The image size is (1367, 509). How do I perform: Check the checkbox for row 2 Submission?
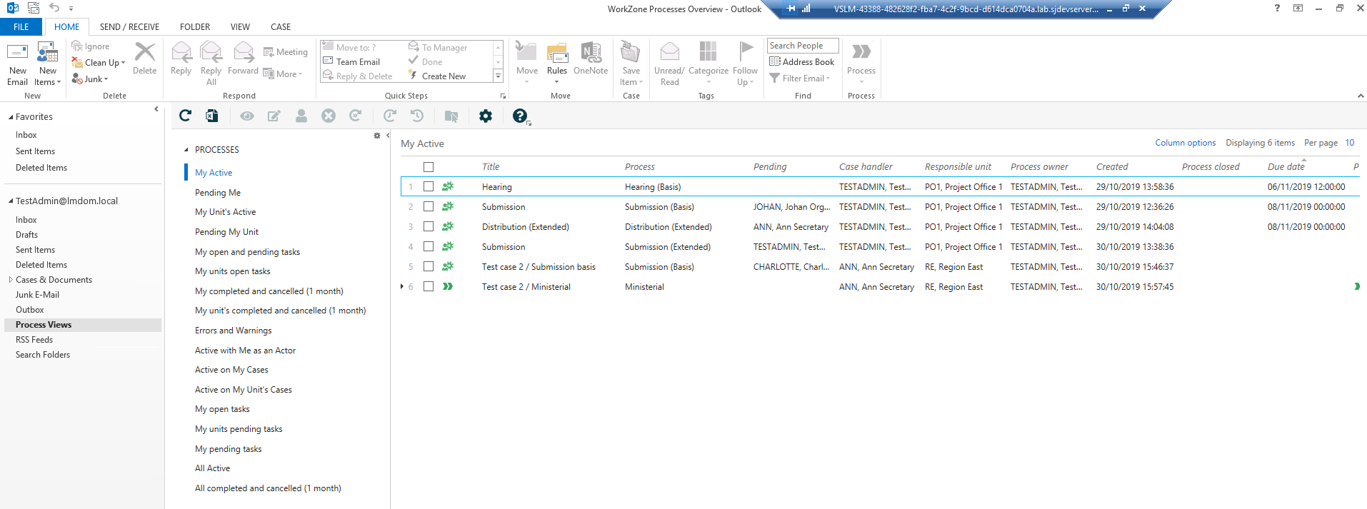click(429, 206)
